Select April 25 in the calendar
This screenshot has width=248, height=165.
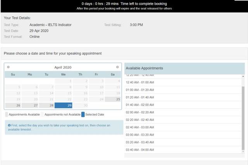[x=113, y=99]
